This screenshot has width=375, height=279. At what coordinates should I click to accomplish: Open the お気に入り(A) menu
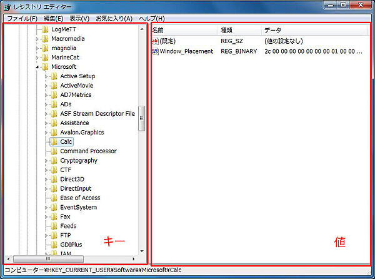[x=114, y=19]
